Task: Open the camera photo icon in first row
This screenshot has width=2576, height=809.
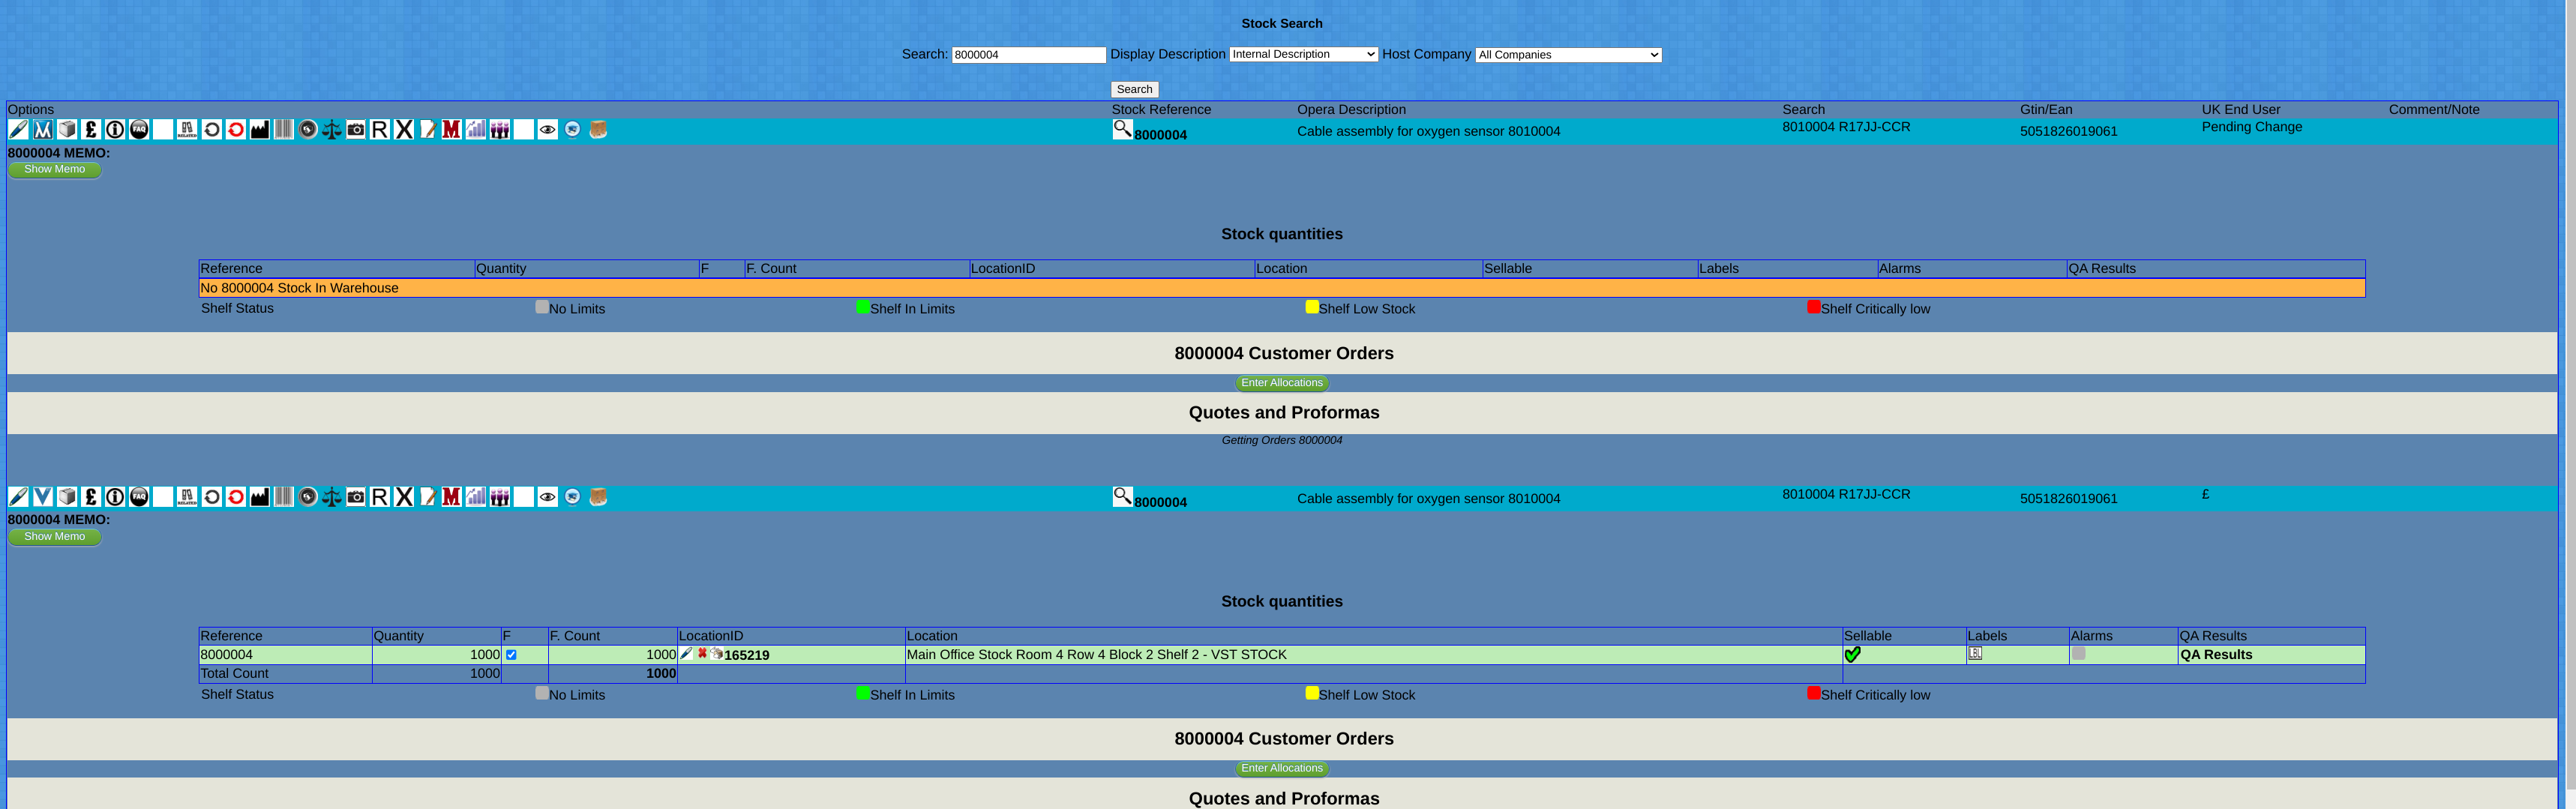Action: [x=356, y=130]
